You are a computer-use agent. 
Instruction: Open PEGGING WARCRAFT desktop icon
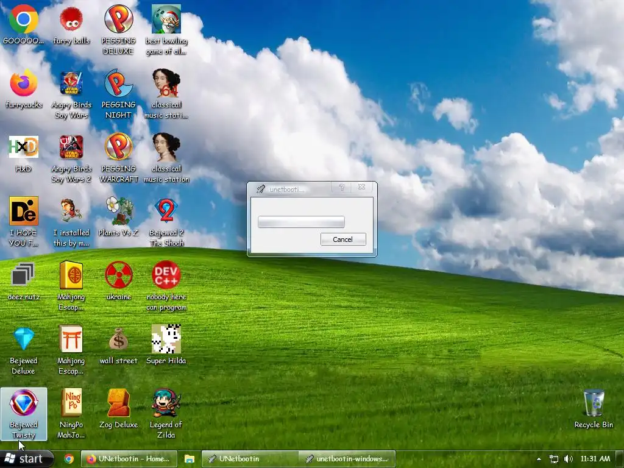tap(119, 158)
